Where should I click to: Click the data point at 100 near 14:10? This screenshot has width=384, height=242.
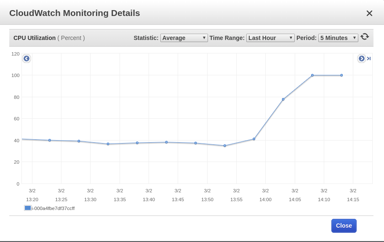[x=312, y=75]
